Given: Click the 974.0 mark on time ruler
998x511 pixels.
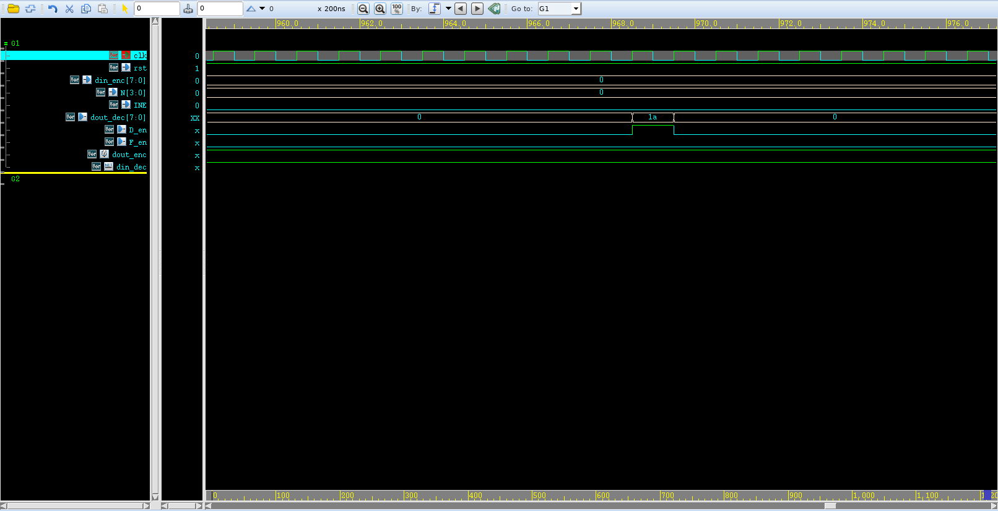Looking at the screenshot, I should [874, 24].
